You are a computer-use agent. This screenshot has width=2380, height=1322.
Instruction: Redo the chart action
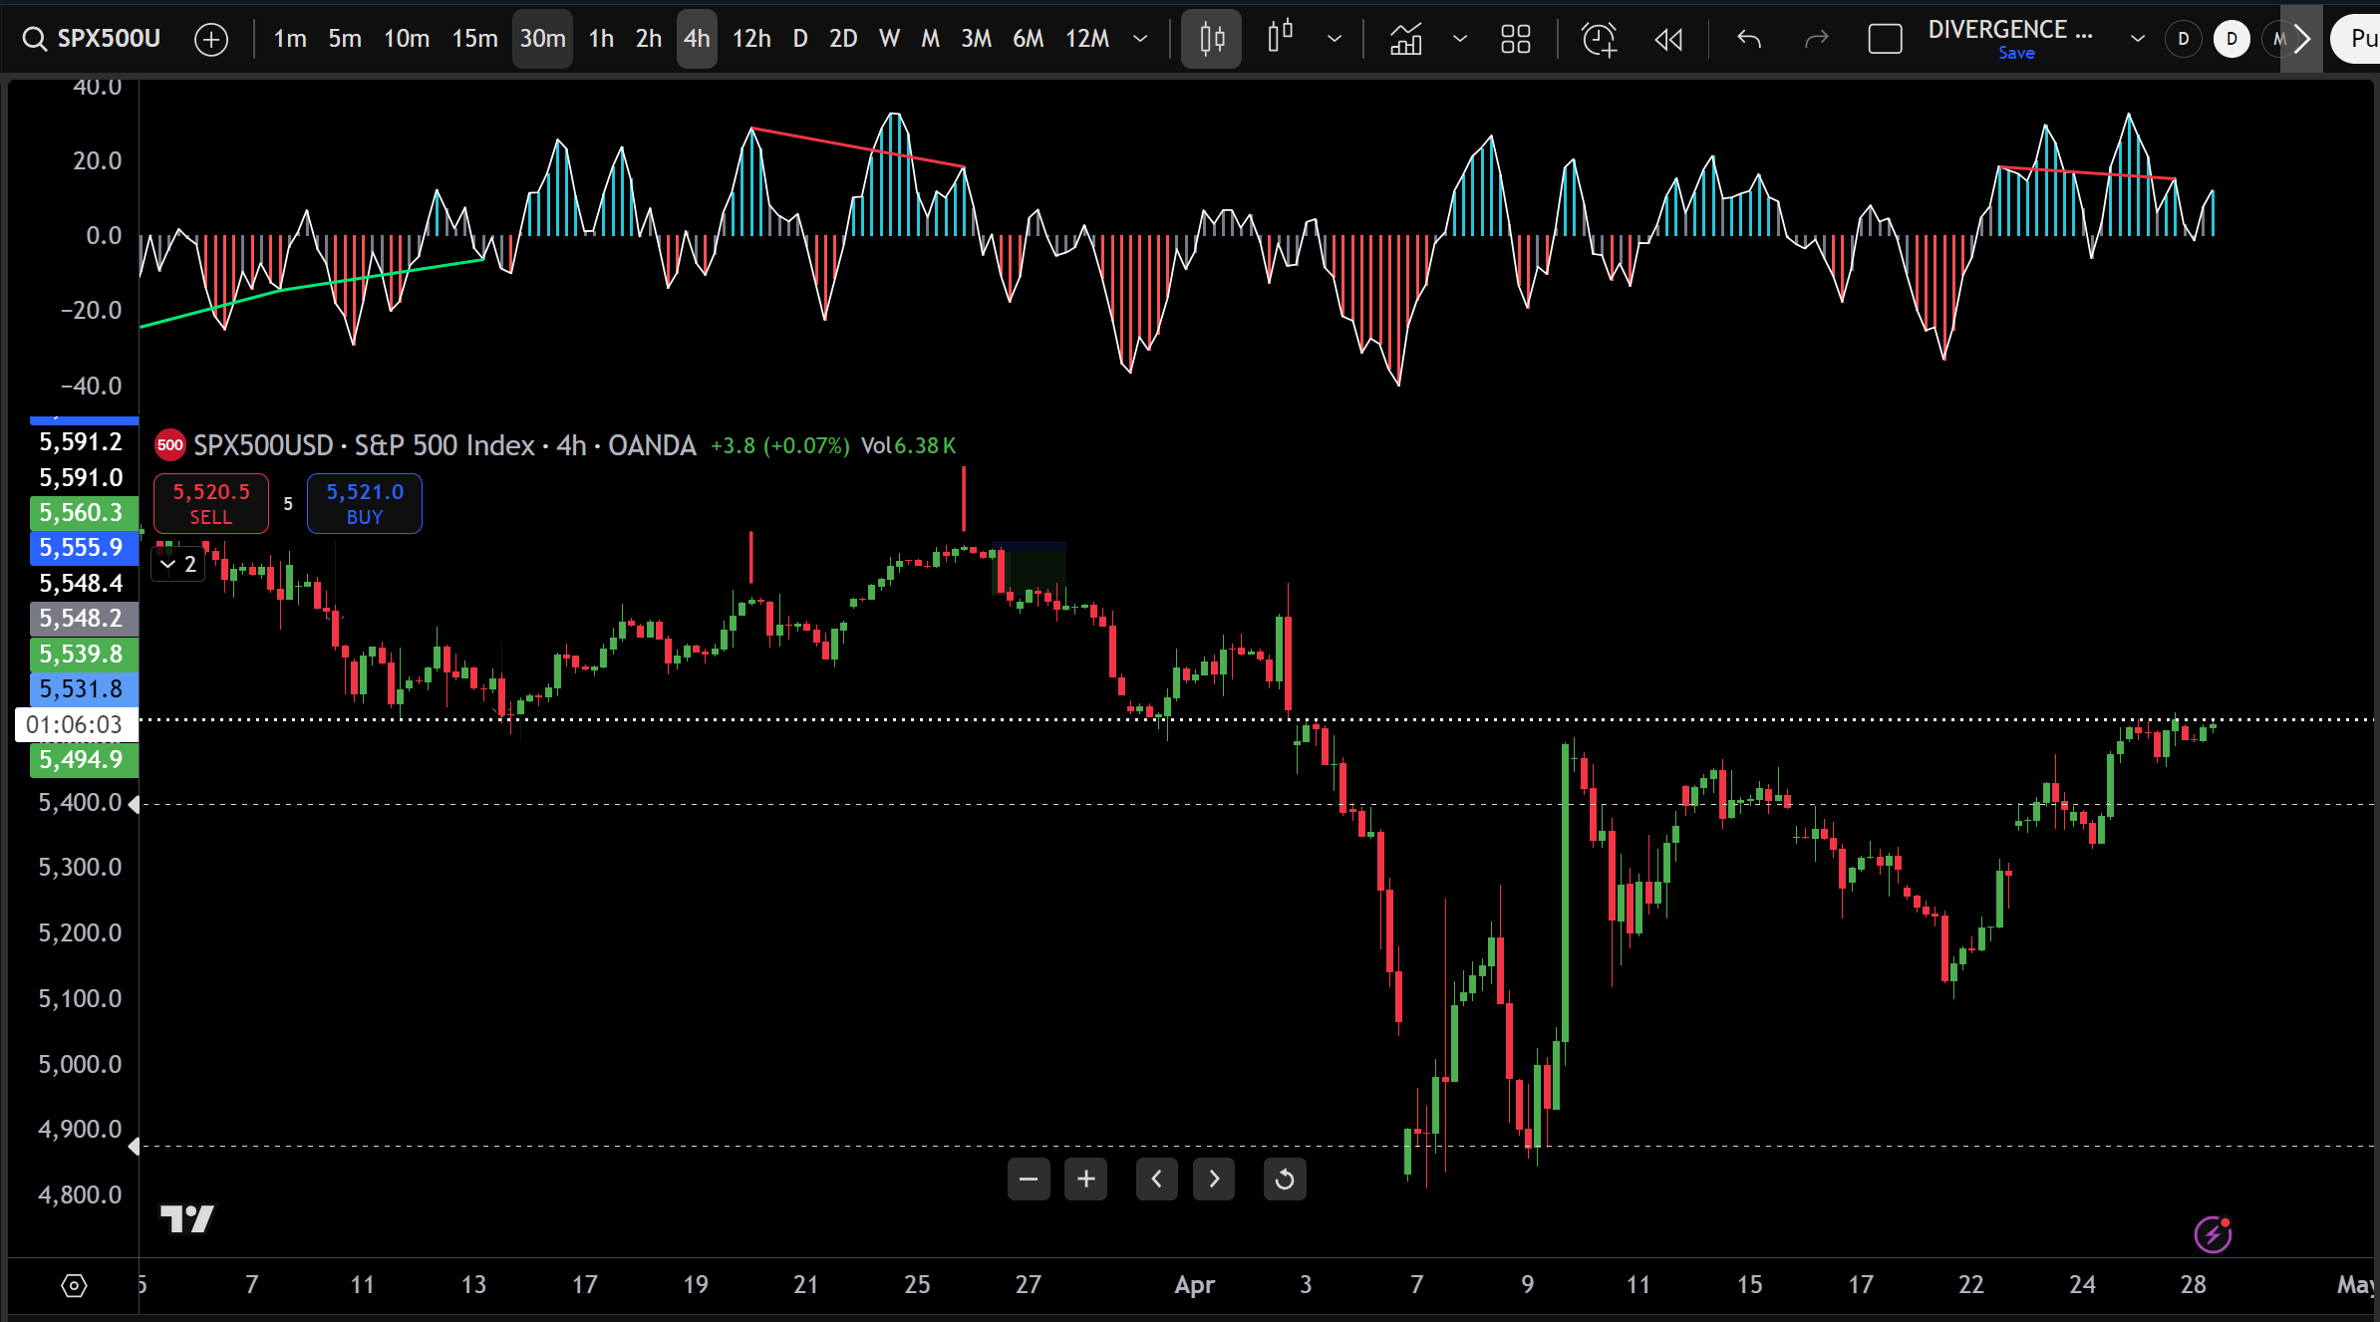pyautogui.click(x=1817, y=39)
